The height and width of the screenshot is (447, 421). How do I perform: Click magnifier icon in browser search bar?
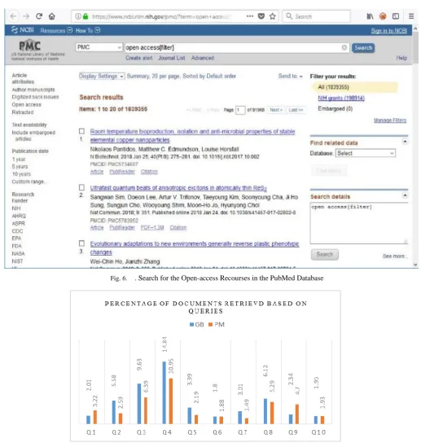[289, 16]
